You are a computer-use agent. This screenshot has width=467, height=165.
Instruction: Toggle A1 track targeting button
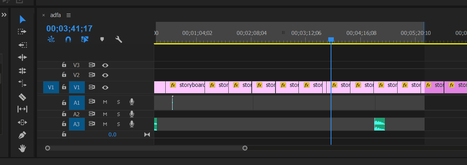click(x=77, y=103)
